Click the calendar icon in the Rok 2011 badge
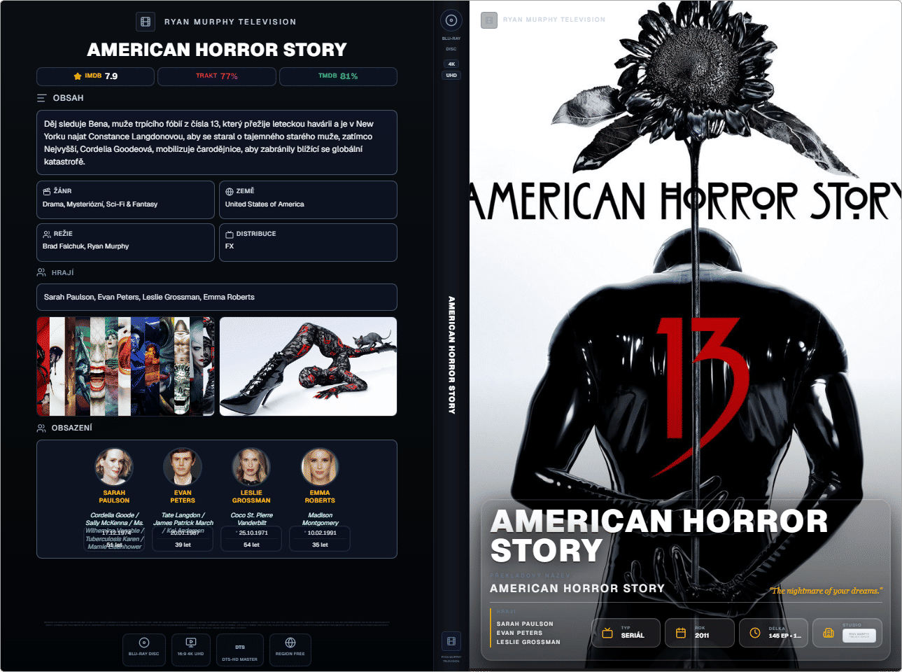Viewport: 902px width, 672px height. pos(681,633)
